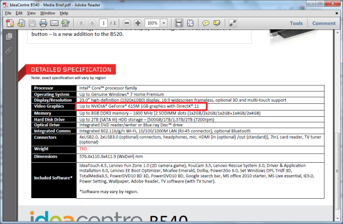Expand the zoom percentage dropdown arrow
The height and width of the screenshot is (224, 343).
(164, 23)
